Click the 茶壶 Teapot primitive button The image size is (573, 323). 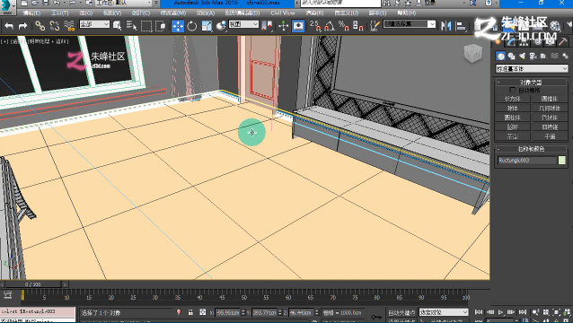point(512,136)
